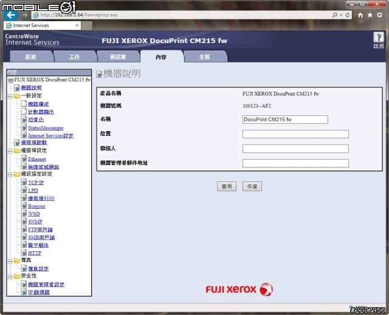The width and height of the screenshot is (389, 315).
Task: Open the browser Tools gear icon
Action: (x=379, y=15)
